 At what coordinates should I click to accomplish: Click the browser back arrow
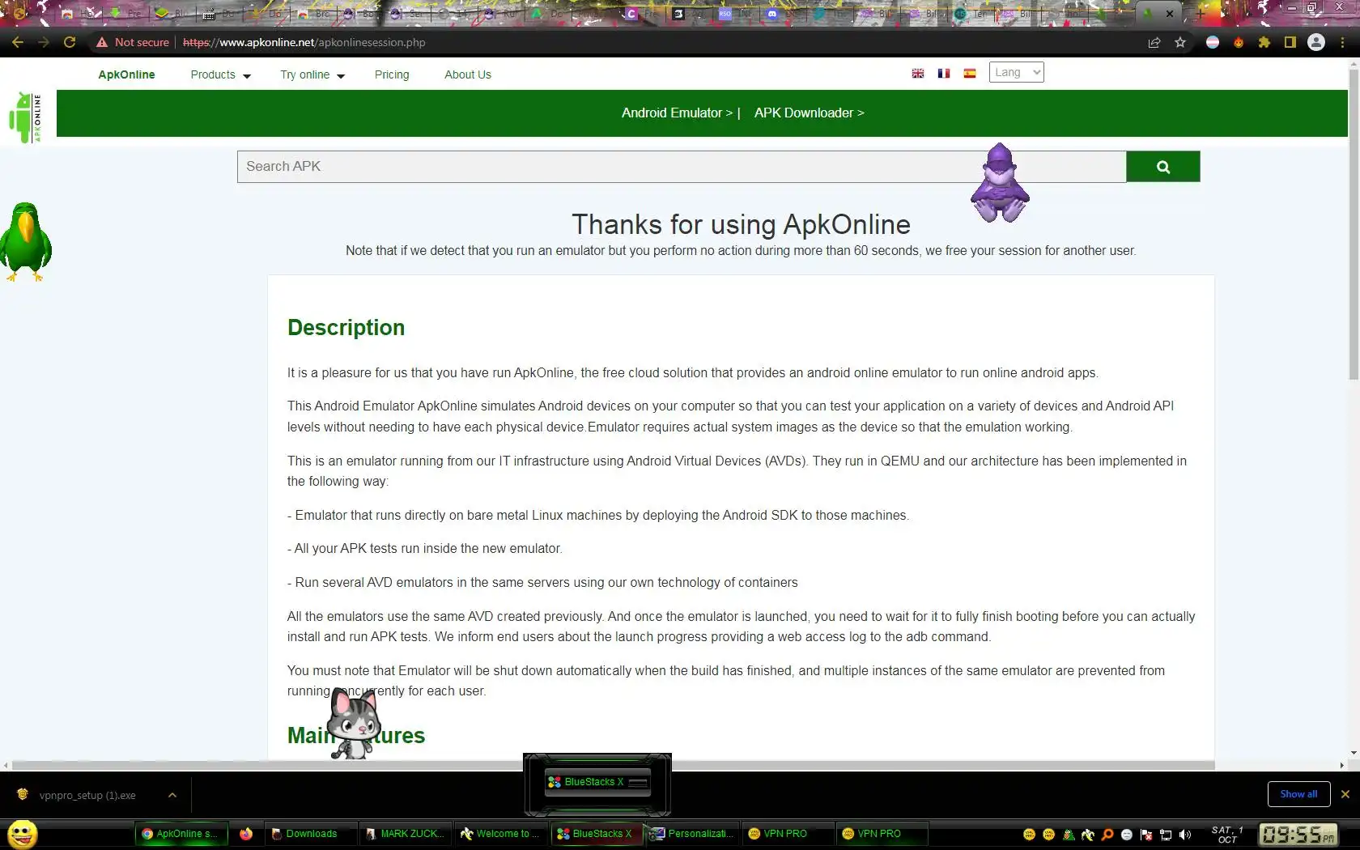click(x=18, y=42)
